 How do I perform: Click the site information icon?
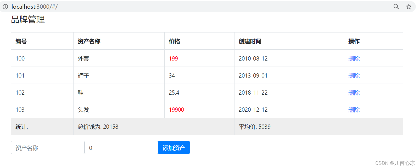[5, 7]
